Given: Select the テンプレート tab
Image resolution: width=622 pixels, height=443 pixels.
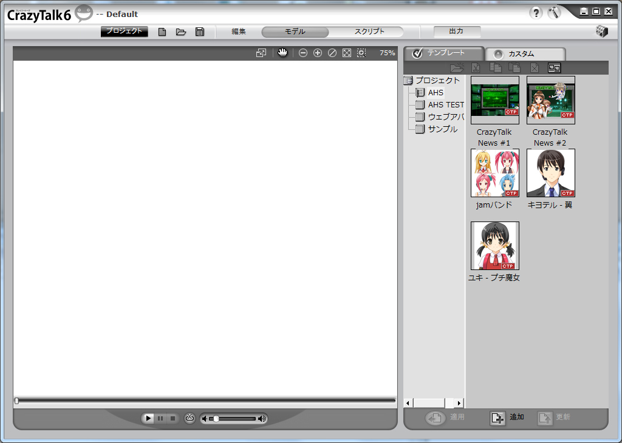Looking at the screenshot, I should [x=444, y=53].
